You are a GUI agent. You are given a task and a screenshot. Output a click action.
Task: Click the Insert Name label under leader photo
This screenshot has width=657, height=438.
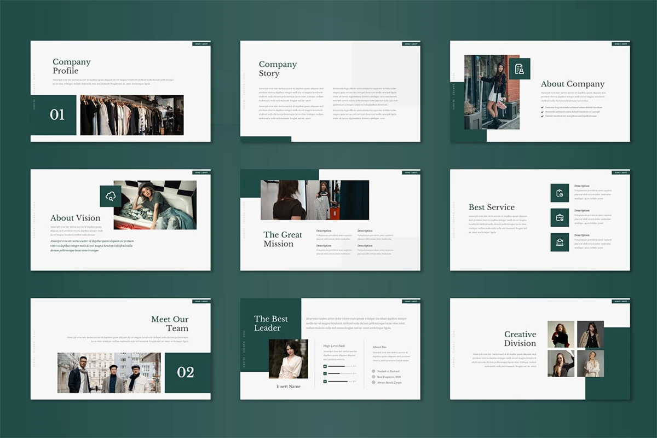pos(289,387)
